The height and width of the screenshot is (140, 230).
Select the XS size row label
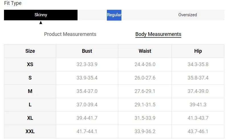[x=30, y=64]
